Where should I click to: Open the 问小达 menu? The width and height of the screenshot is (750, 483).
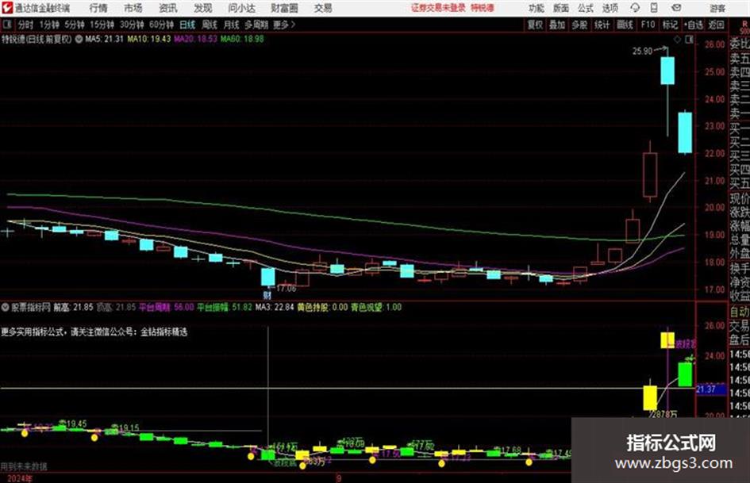click(x=241, y=8)
